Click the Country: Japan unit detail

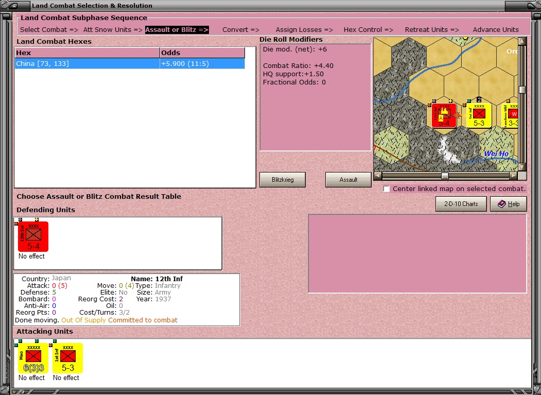tap(46, 278)
